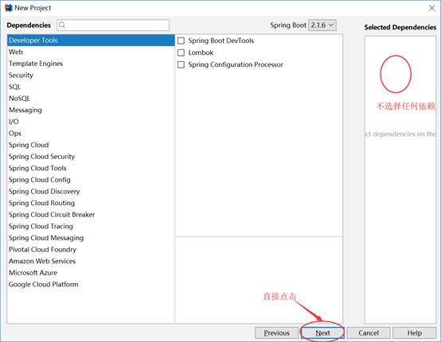The height and width of the screenshot is (342, 441).
Task: Select the NoSQL category
Action: [91, 99]
